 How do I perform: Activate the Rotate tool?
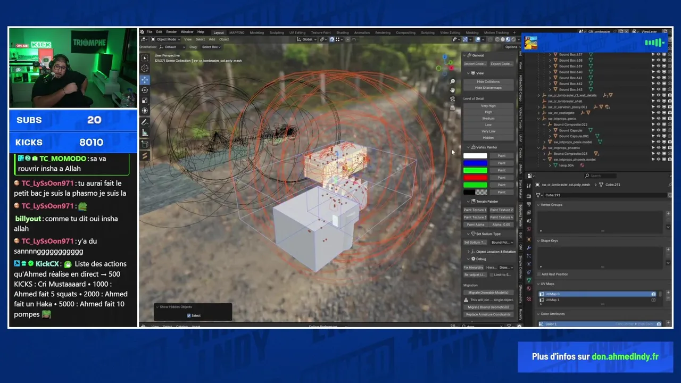click(145, 90)
